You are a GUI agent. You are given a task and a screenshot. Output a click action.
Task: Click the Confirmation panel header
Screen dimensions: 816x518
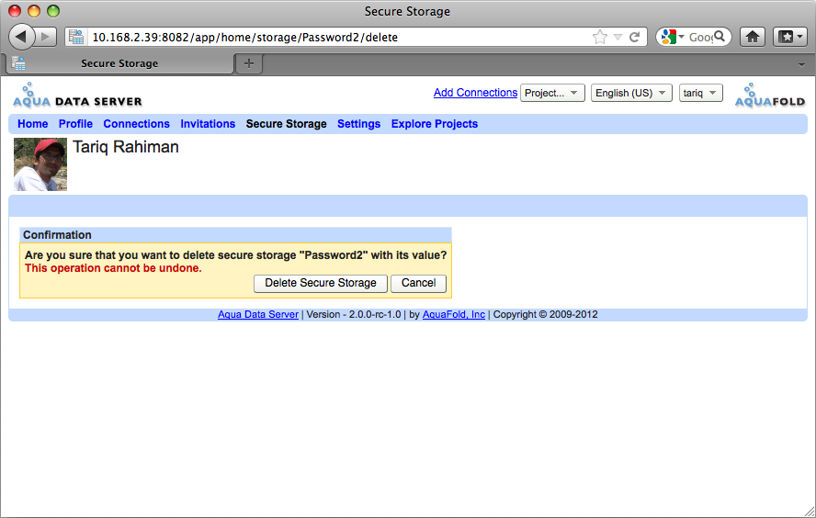coord(236,235)
